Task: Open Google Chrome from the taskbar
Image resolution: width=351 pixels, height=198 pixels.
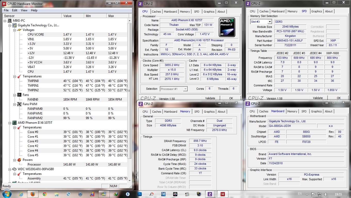Action: [45, 194]
